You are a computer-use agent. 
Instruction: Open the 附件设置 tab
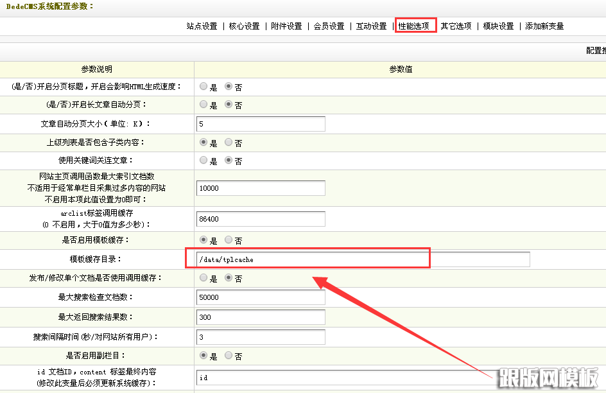pyautogui.click(x=286, y=26)
